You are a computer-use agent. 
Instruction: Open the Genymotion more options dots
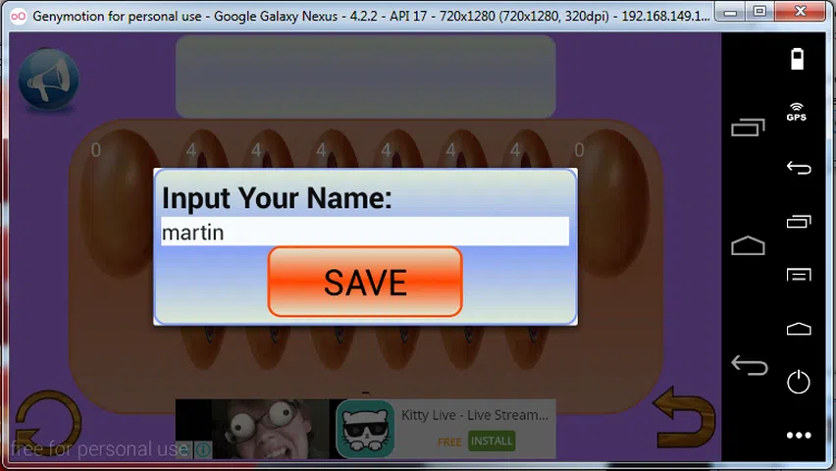[798, 435]
